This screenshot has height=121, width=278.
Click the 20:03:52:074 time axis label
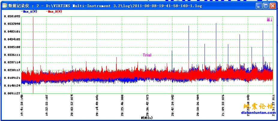72,105
